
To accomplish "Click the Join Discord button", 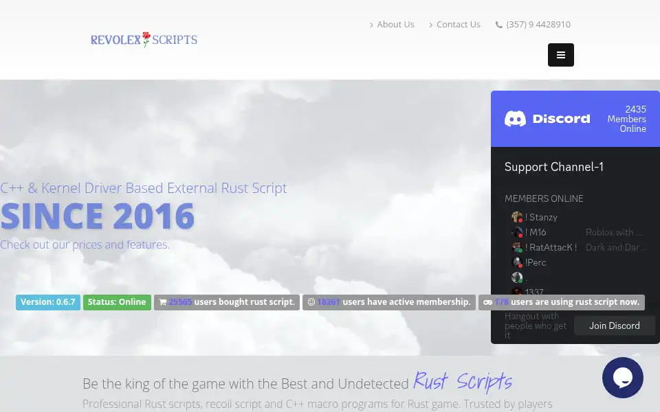I will coord(614,325).
